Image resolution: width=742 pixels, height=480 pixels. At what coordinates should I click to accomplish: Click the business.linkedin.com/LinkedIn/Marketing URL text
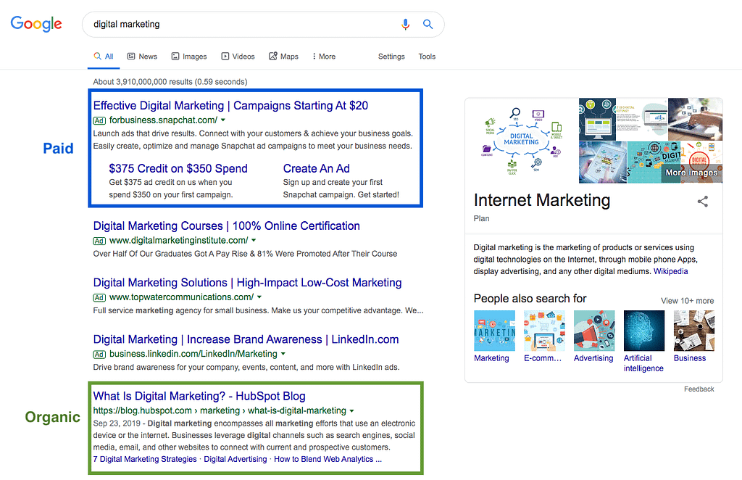(x=193, y=354)
